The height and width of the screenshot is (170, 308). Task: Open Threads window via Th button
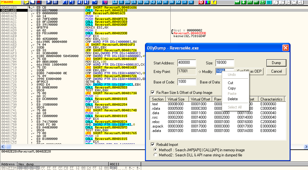pyautogui.click(x=134, y=2)
